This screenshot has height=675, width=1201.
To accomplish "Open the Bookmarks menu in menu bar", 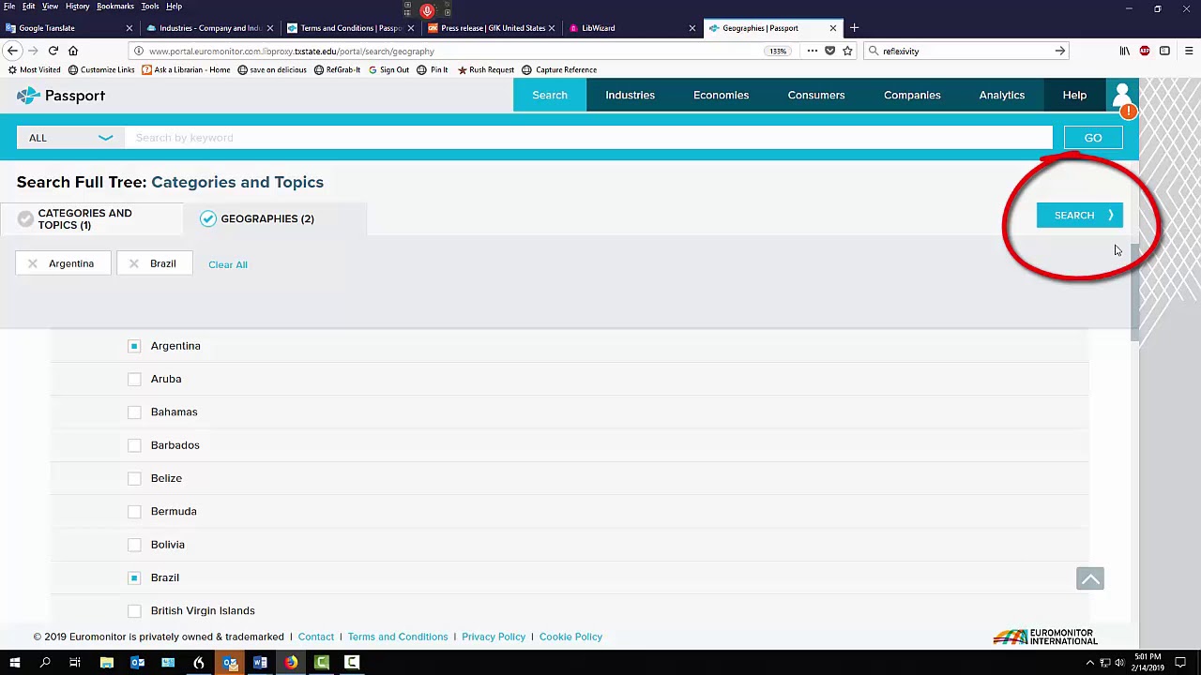I will point(115,7).
